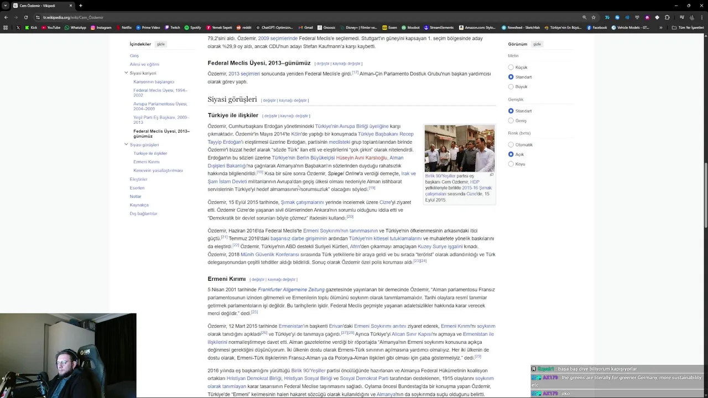The width and height of the screenshot is (708, 398).
Task: Hide the İçindekiler sidebar with gizle
Action: (x=160, y=44)
